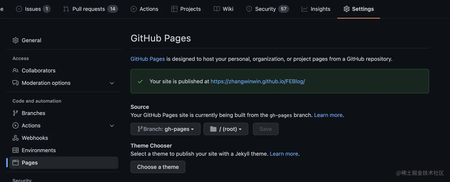The width and height of the screenshot is (450, 182).
Task: Expand the sidebar Actions chevron
Action: tap(112, 126)
